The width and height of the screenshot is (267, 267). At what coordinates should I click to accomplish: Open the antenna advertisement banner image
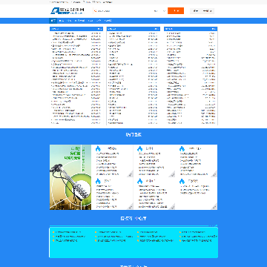pyautogui.click(x=70, y=177)
